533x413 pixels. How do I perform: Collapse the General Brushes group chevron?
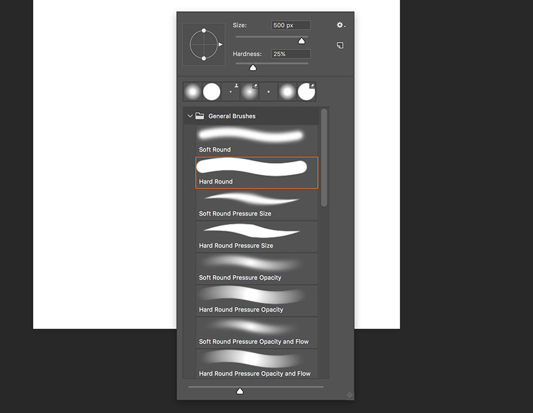[190, 116]
